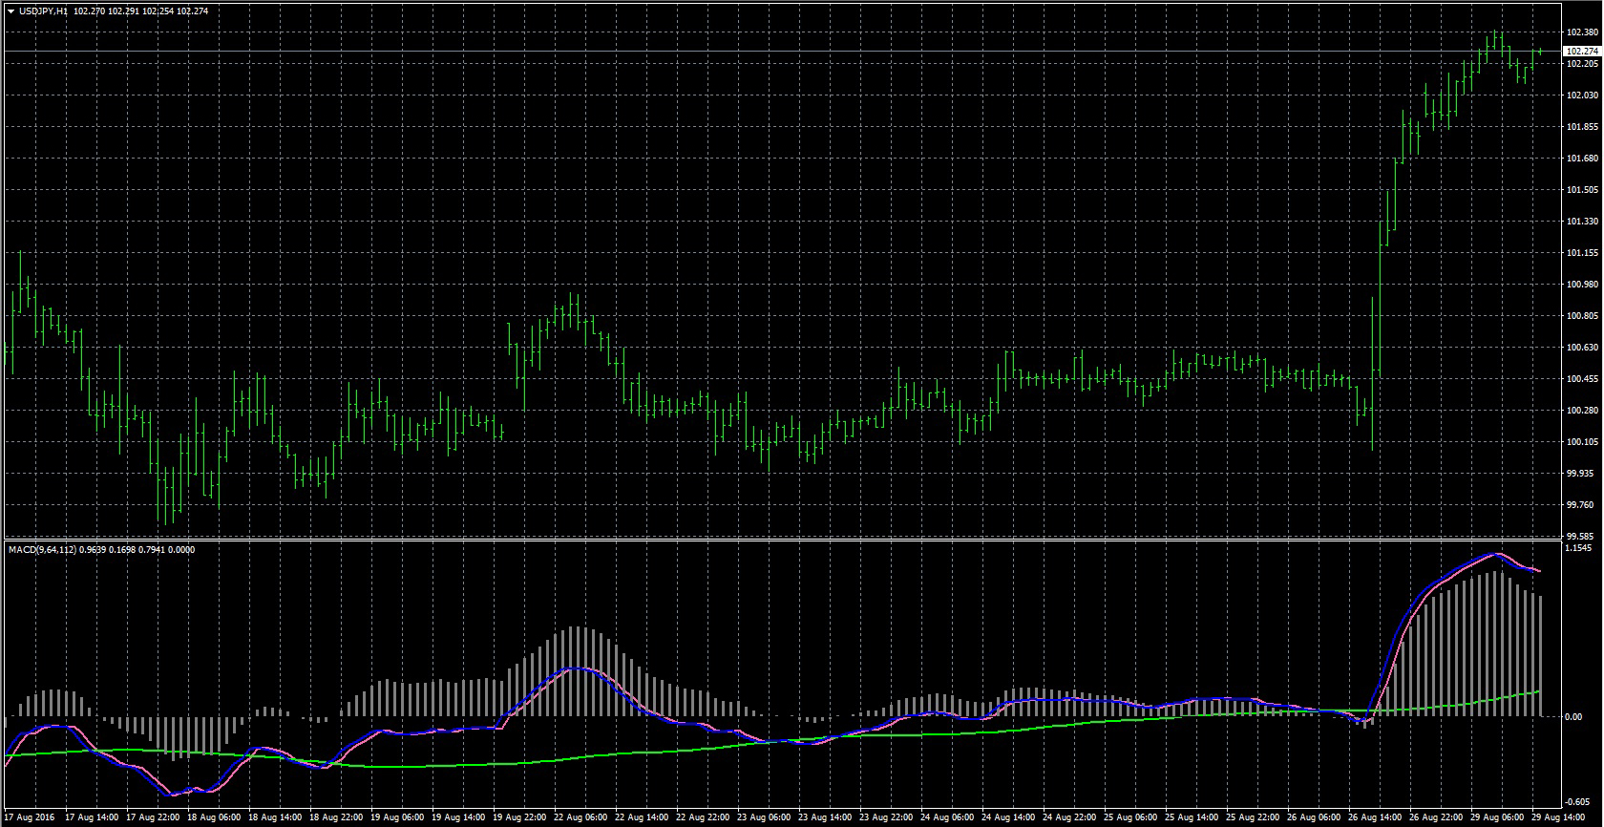Click the 19 Aug 22:00 time label

tap(519, 818)
